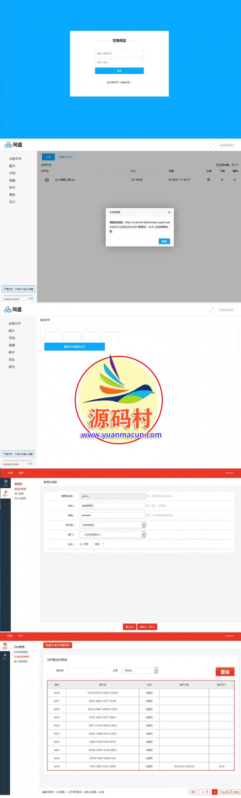Viewport: 241px width, 798px height.
Task: Open 部门管理 in the admin side menu
Action: (19, 494)
